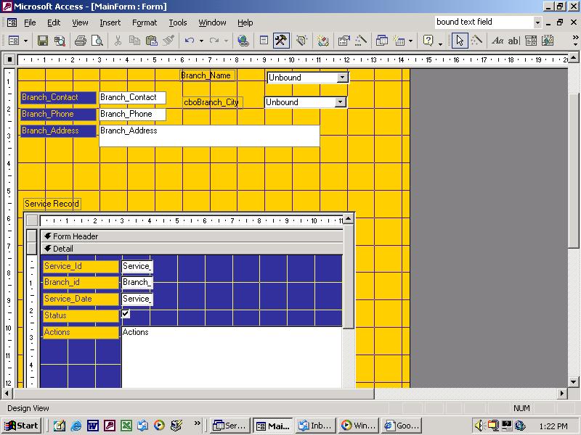Click the Build wand icon

[360, 41]
